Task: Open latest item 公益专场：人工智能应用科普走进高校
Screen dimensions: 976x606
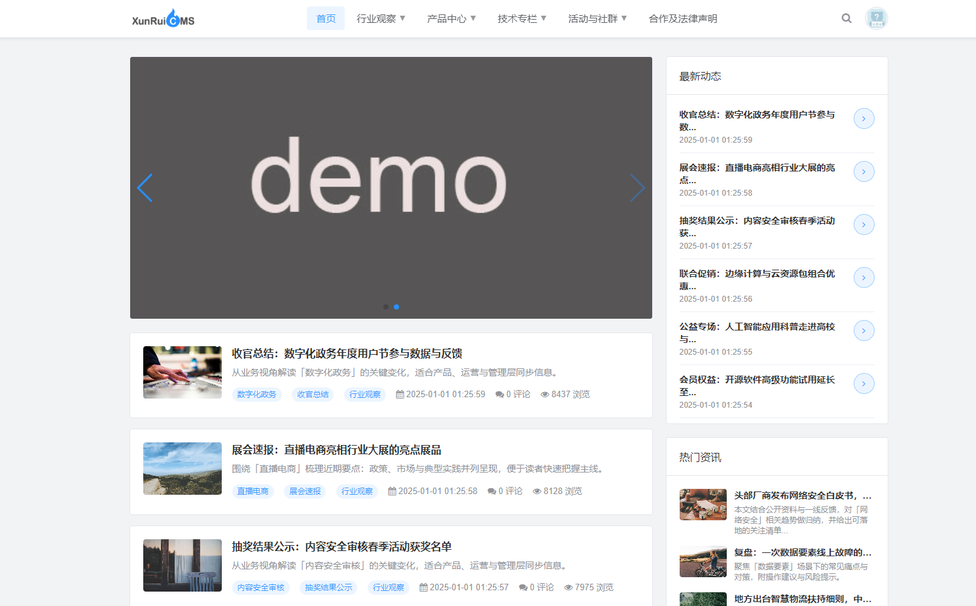Action: (x=757, y=332)
